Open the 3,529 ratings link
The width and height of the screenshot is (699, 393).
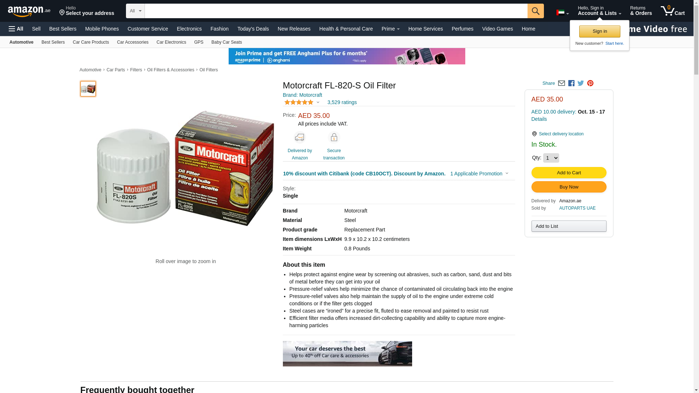(342, 102)
